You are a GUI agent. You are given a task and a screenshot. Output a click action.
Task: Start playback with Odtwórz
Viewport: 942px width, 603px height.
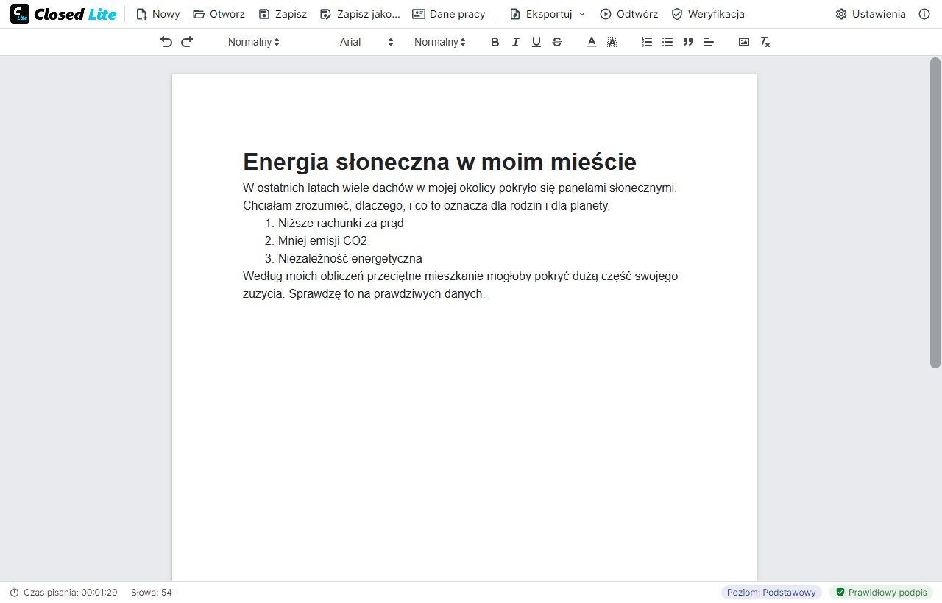tap(628, 14)
